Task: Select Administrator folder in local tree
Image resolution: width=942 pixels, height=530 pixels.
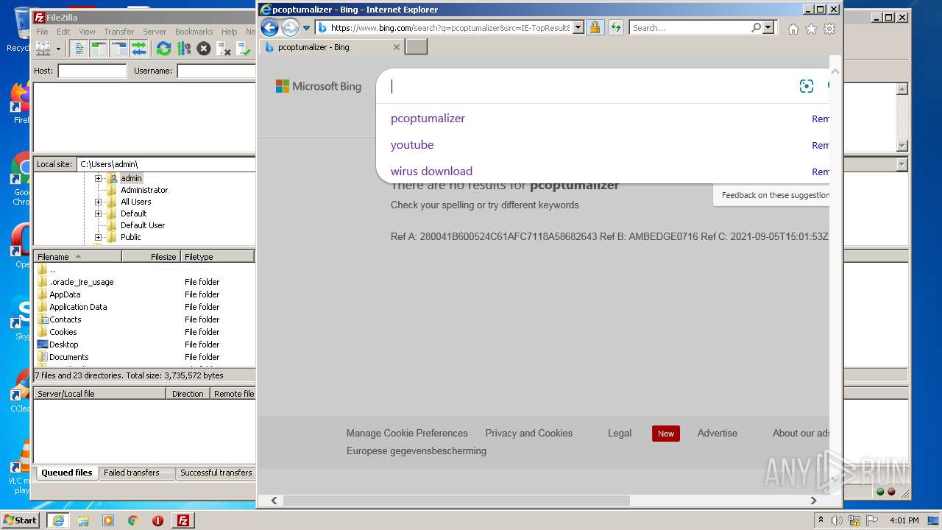Action: click(144, 190)
